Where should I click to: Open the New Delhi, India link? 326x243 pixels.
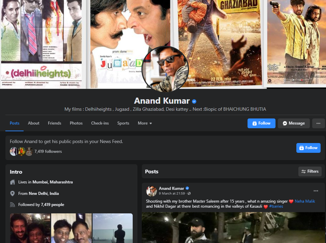tap(44, 194)
